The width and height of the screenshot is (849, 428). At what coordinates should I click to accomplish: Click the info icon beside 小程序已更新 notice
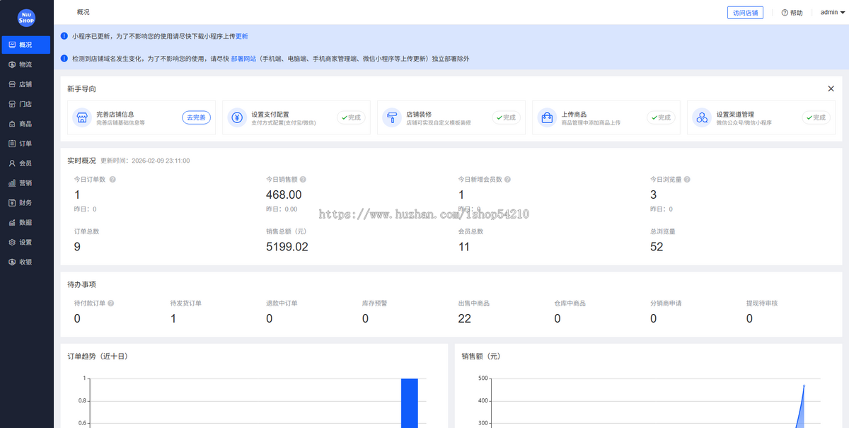pos(64,35)
